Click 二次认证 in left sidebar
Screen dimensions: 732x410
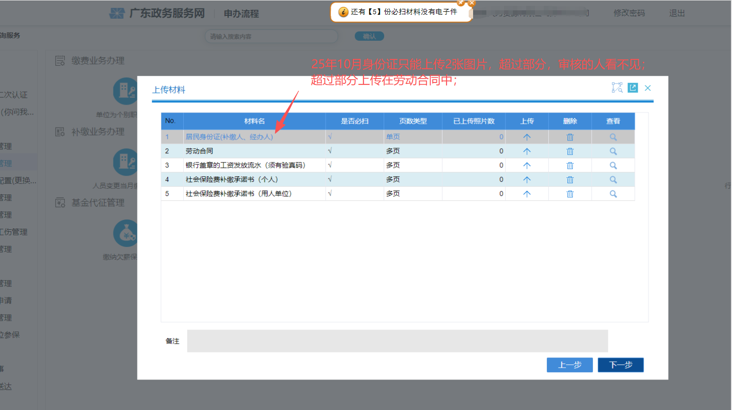[14, 95]
